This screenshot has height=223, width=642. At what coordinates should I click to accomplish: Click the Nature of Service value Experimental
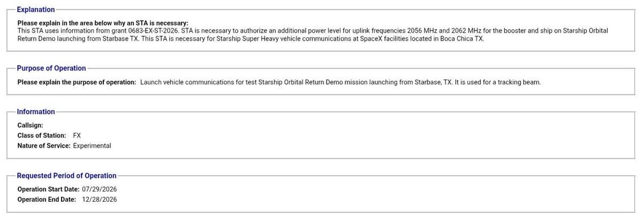[x=92, y=146]
